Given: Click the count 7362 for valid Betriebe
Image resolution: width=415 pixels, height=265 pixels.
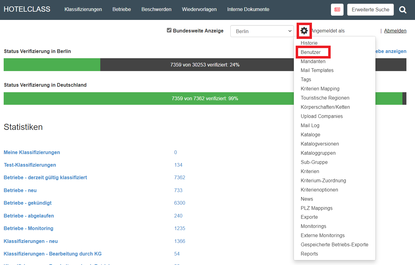Looking at the screenshot, I should 179,178.
